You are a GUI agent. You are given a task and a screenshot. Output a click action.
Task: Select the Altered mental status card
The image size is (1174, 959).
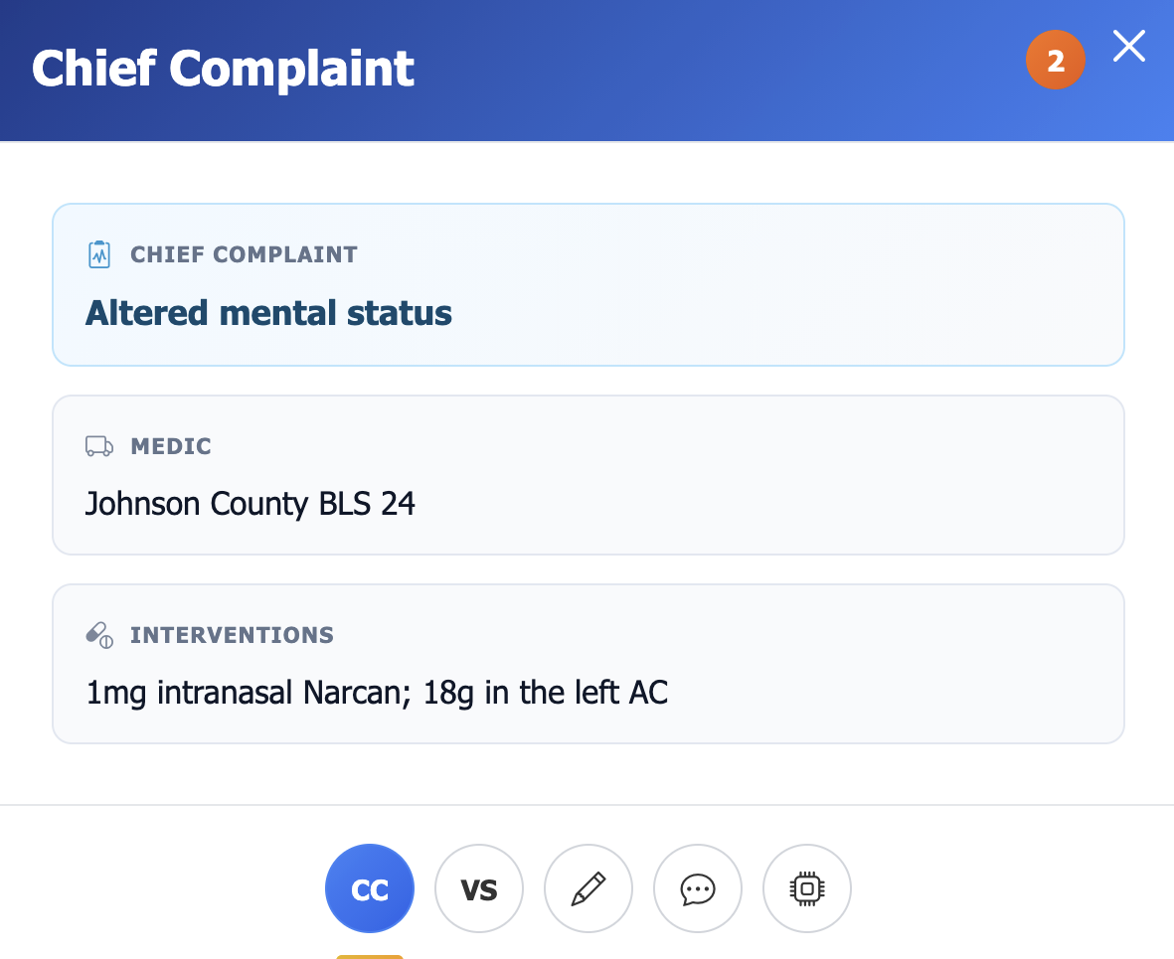(587, 284)
